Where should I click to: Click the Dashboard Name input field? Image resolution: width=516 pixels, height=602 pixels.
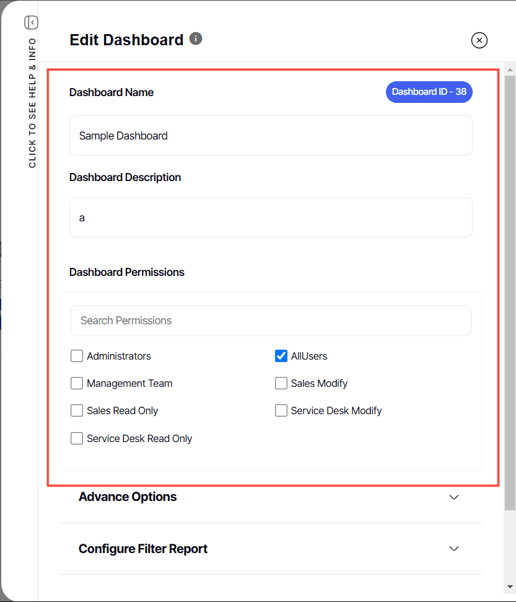tap(271, 136)
